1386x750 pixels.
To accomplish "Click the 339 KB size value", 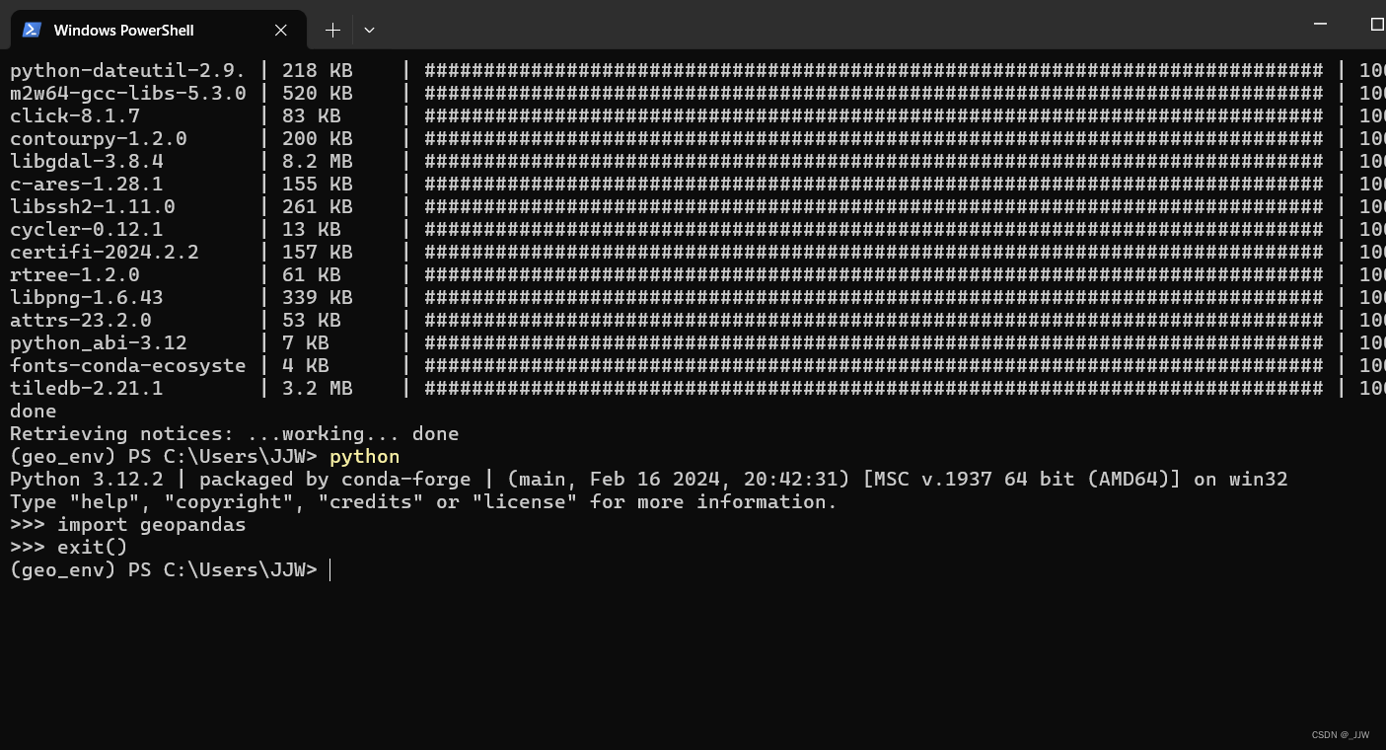I will tap(318, 297).
